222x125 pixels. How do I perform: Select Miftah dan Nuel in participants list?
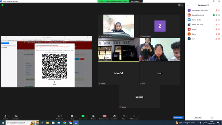(x=204, y=25)
